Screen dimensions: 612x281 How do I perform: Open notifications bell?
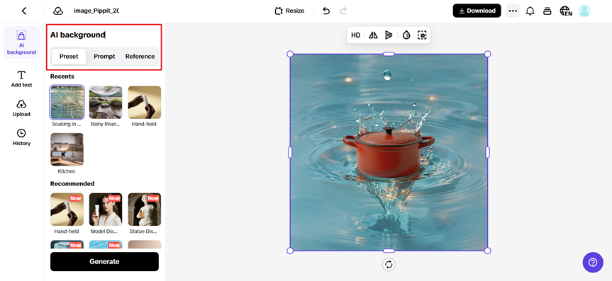530,11
